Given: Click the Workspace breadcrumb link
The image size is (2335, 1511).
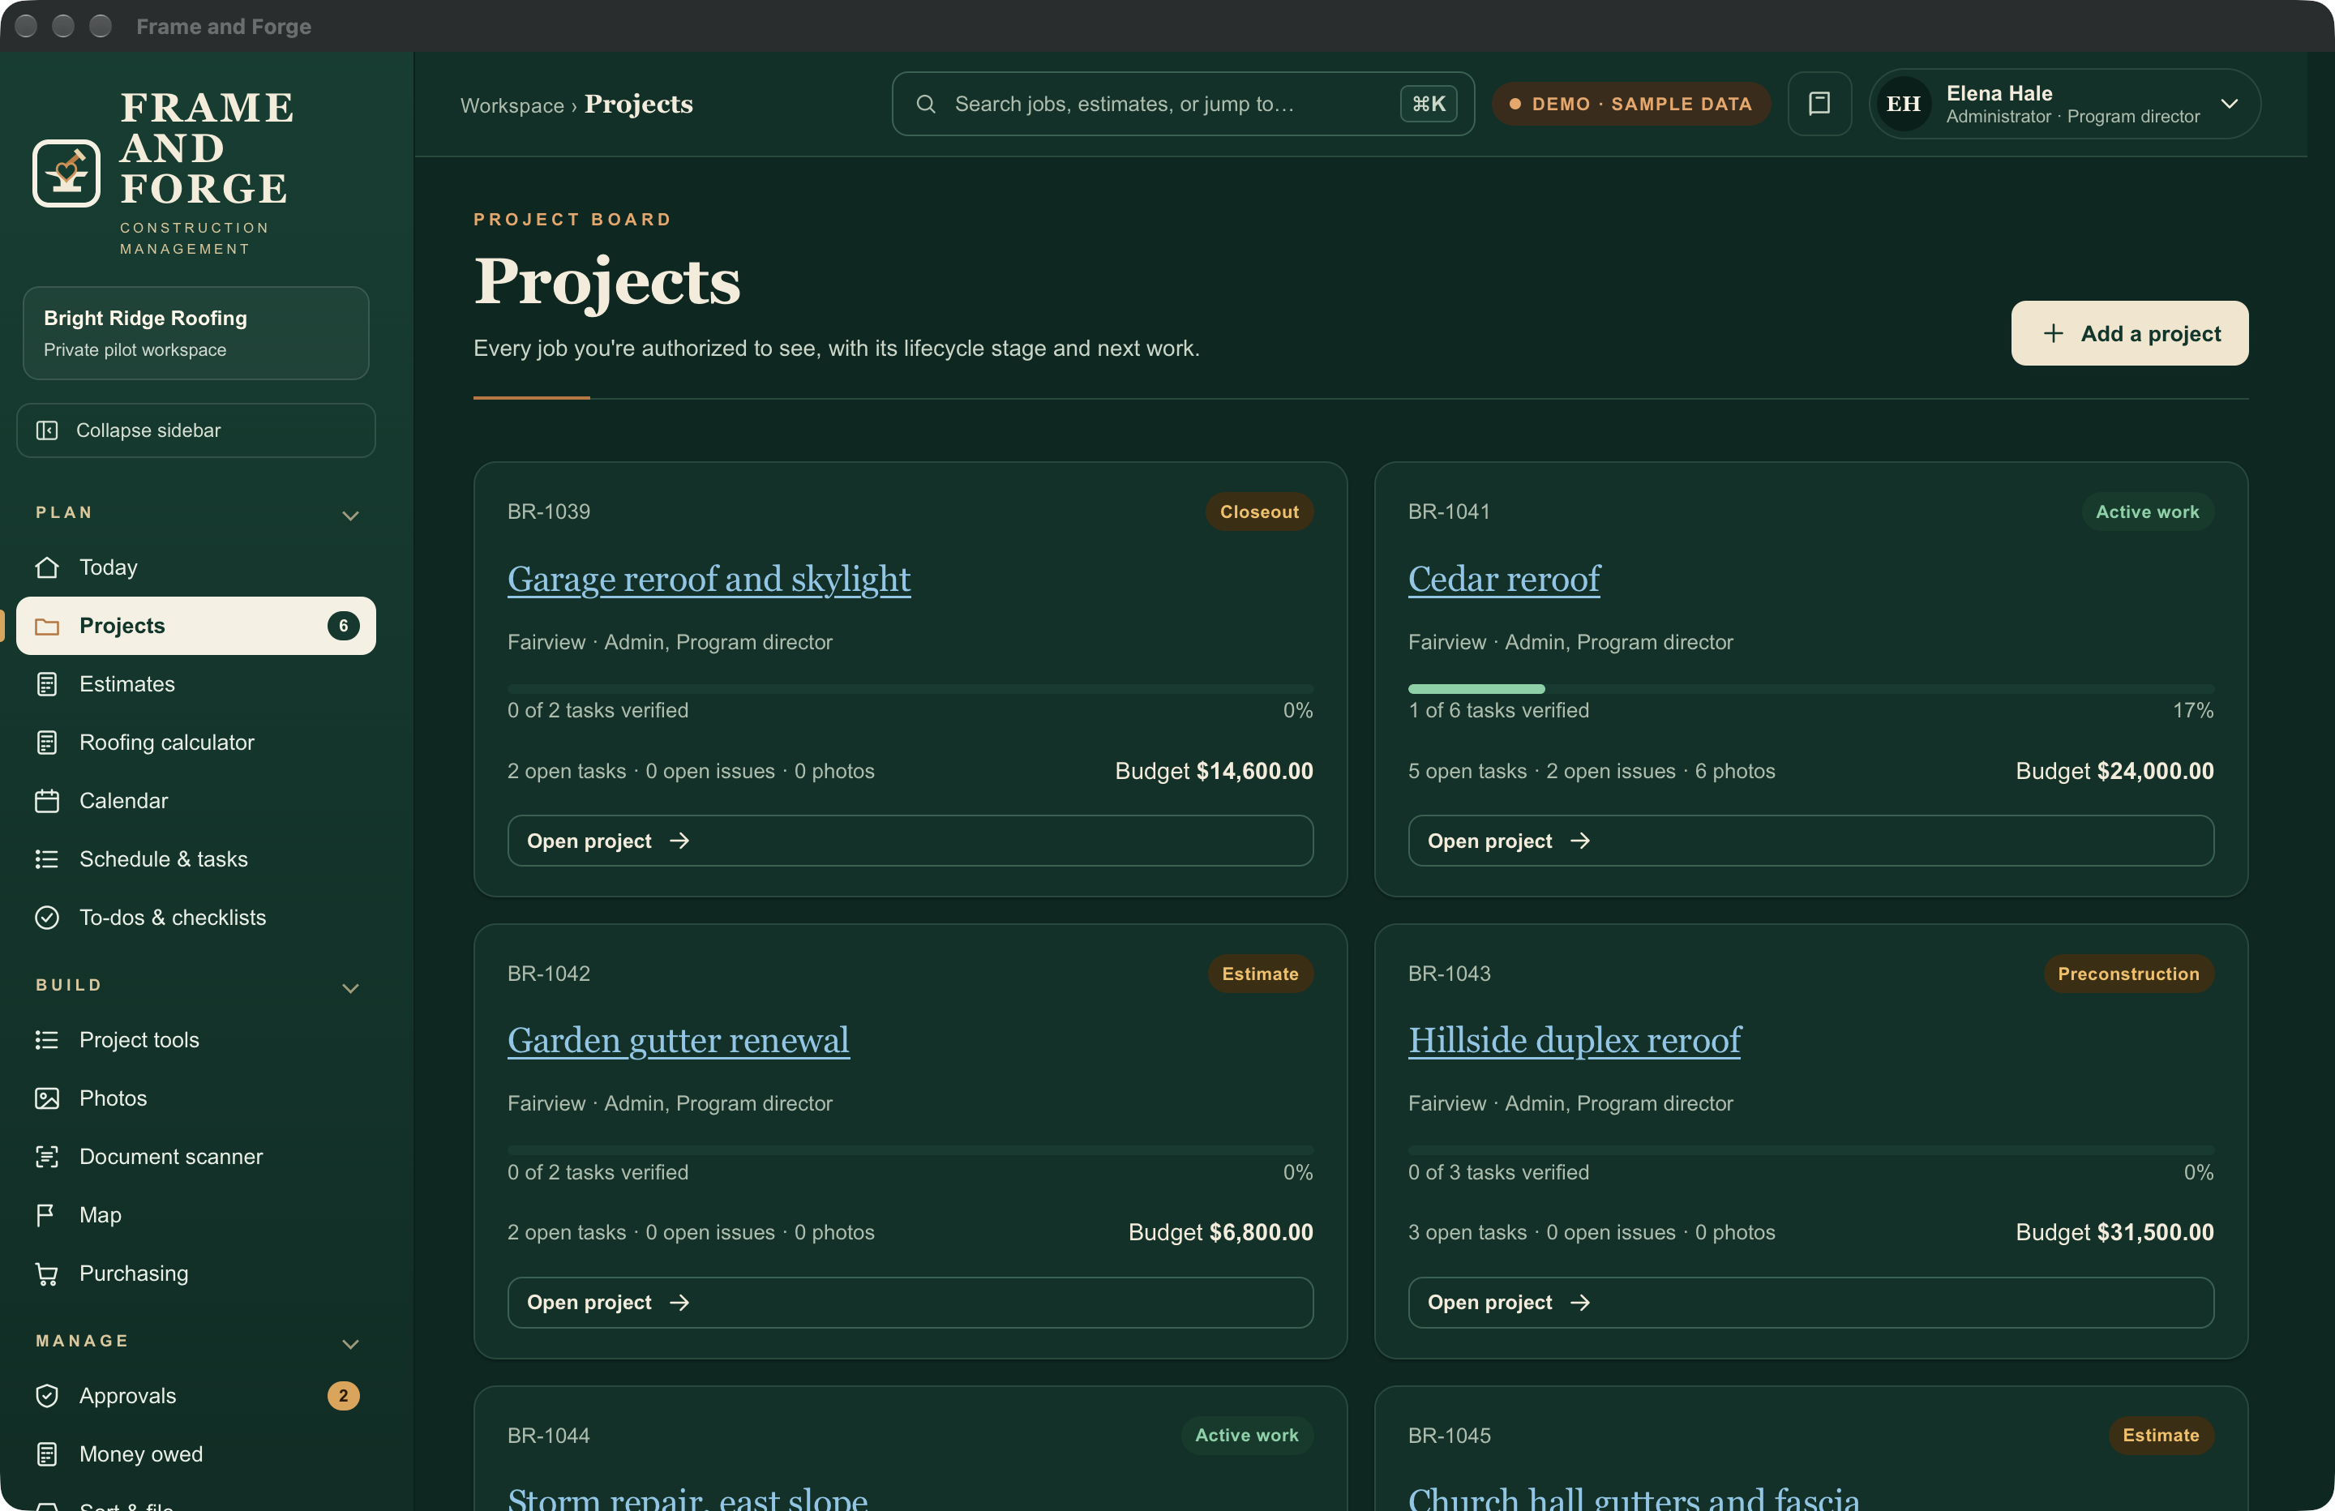Looking at the screenshot, I should pyautogui.click(x=512, y=105).
